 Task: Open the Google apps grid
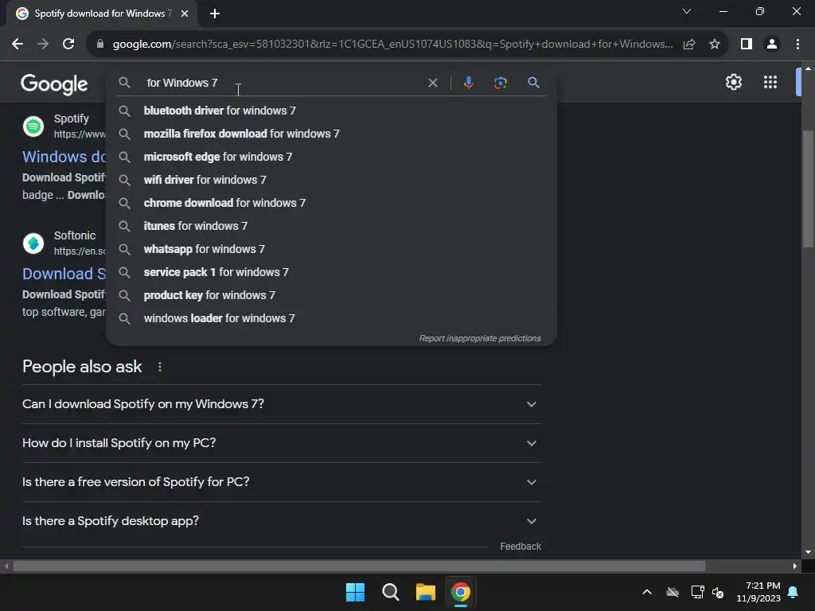[x=770, y=82]
